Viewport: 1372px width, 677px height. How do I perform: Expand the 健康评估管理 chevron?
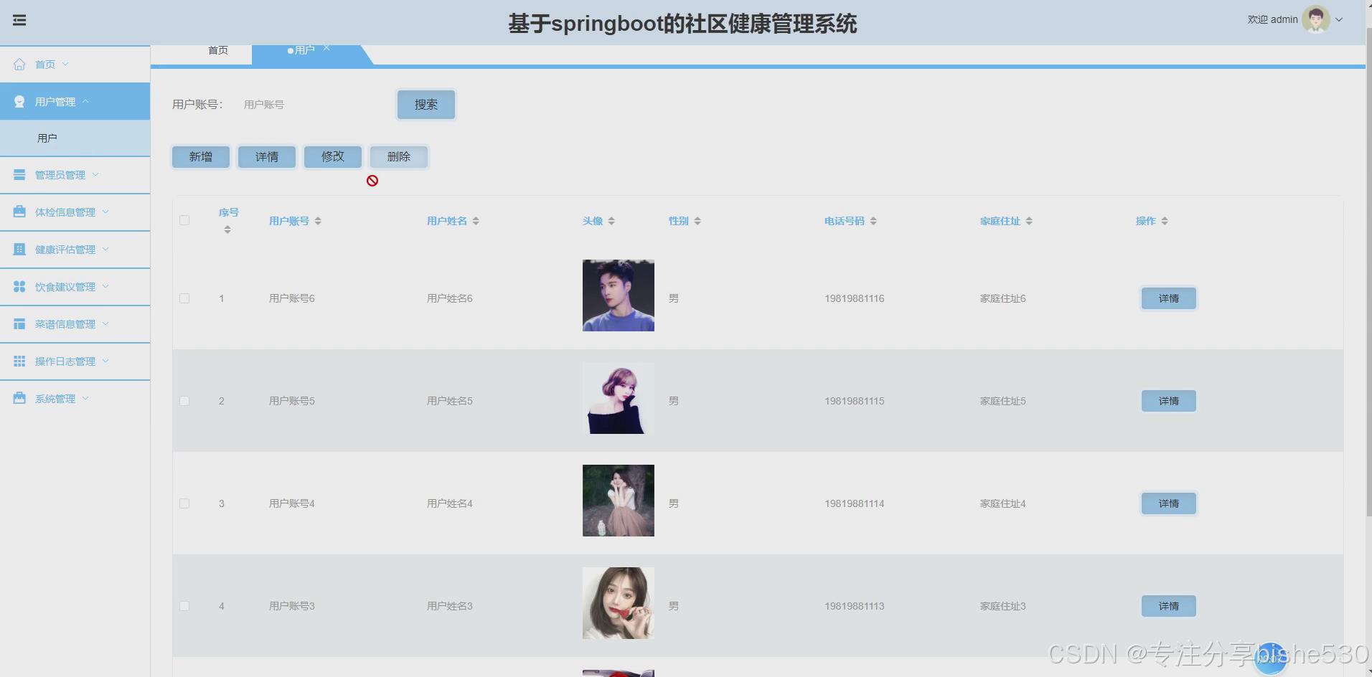tap(105, 249)
